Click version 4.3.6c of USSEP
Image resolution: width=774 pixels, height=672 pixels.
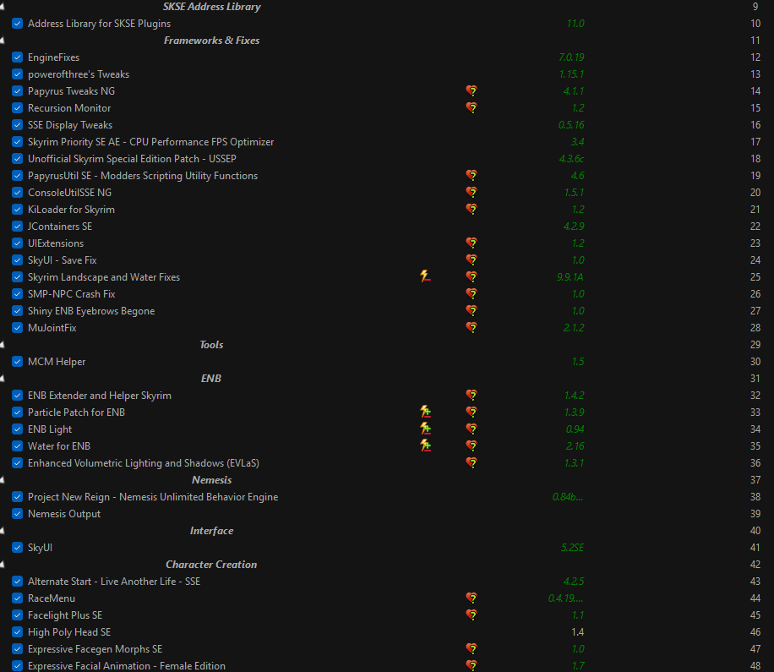(571, 159)
